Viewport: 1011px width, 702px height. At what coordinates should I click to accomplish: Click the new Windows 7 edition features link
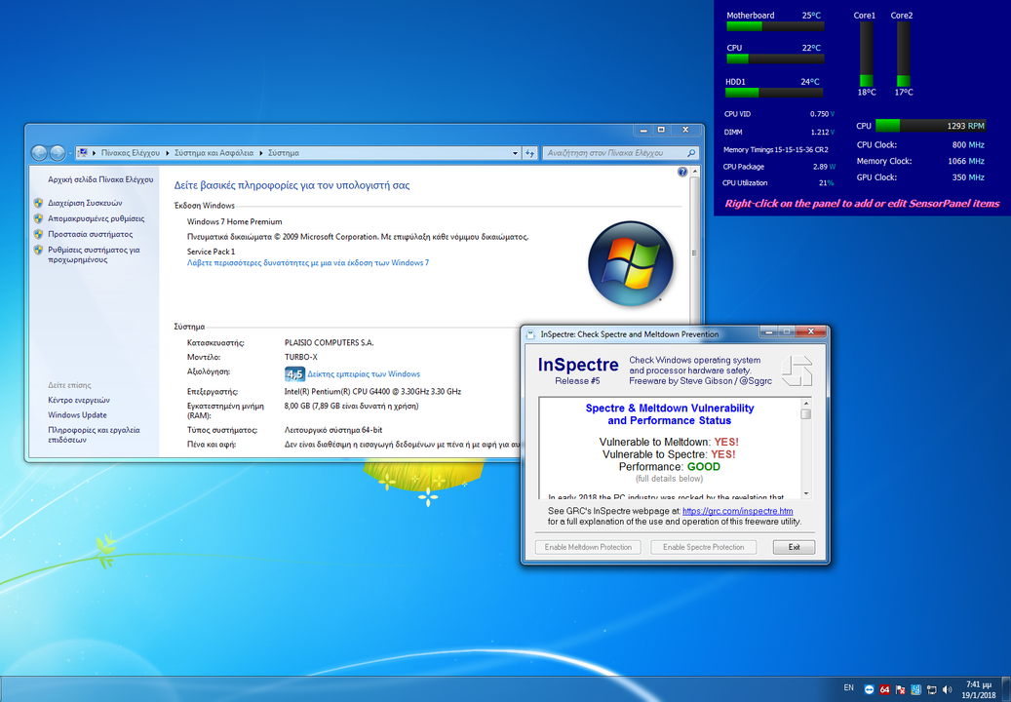pyautogui.click(x=307, y=263)
